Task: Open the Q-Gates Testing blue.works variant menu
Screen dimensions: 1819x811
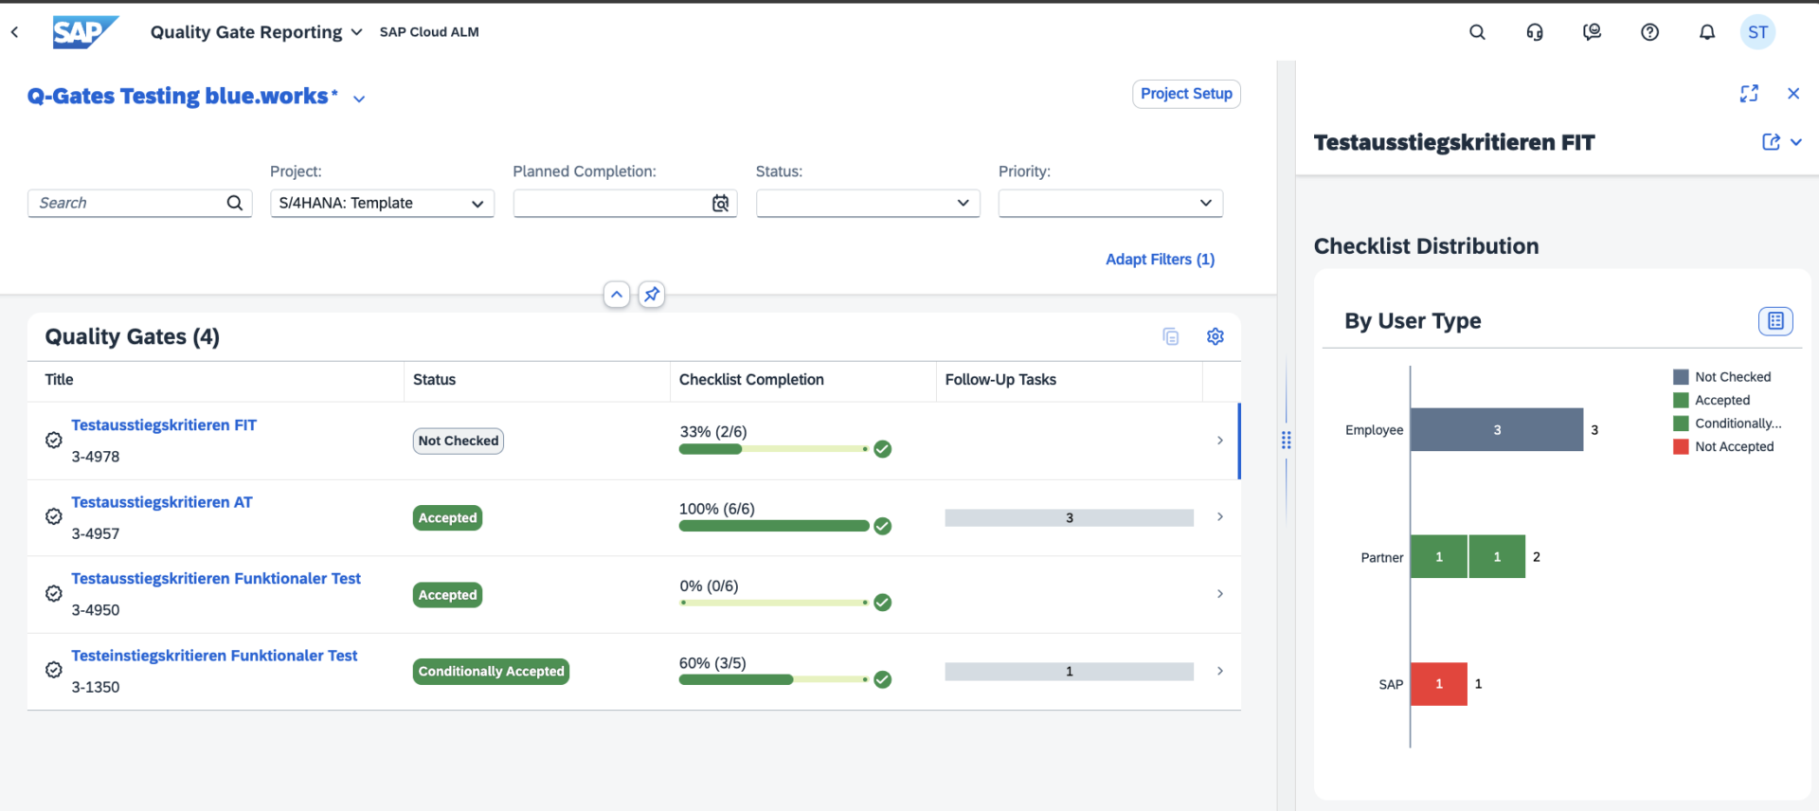Action: click(359, 99)
